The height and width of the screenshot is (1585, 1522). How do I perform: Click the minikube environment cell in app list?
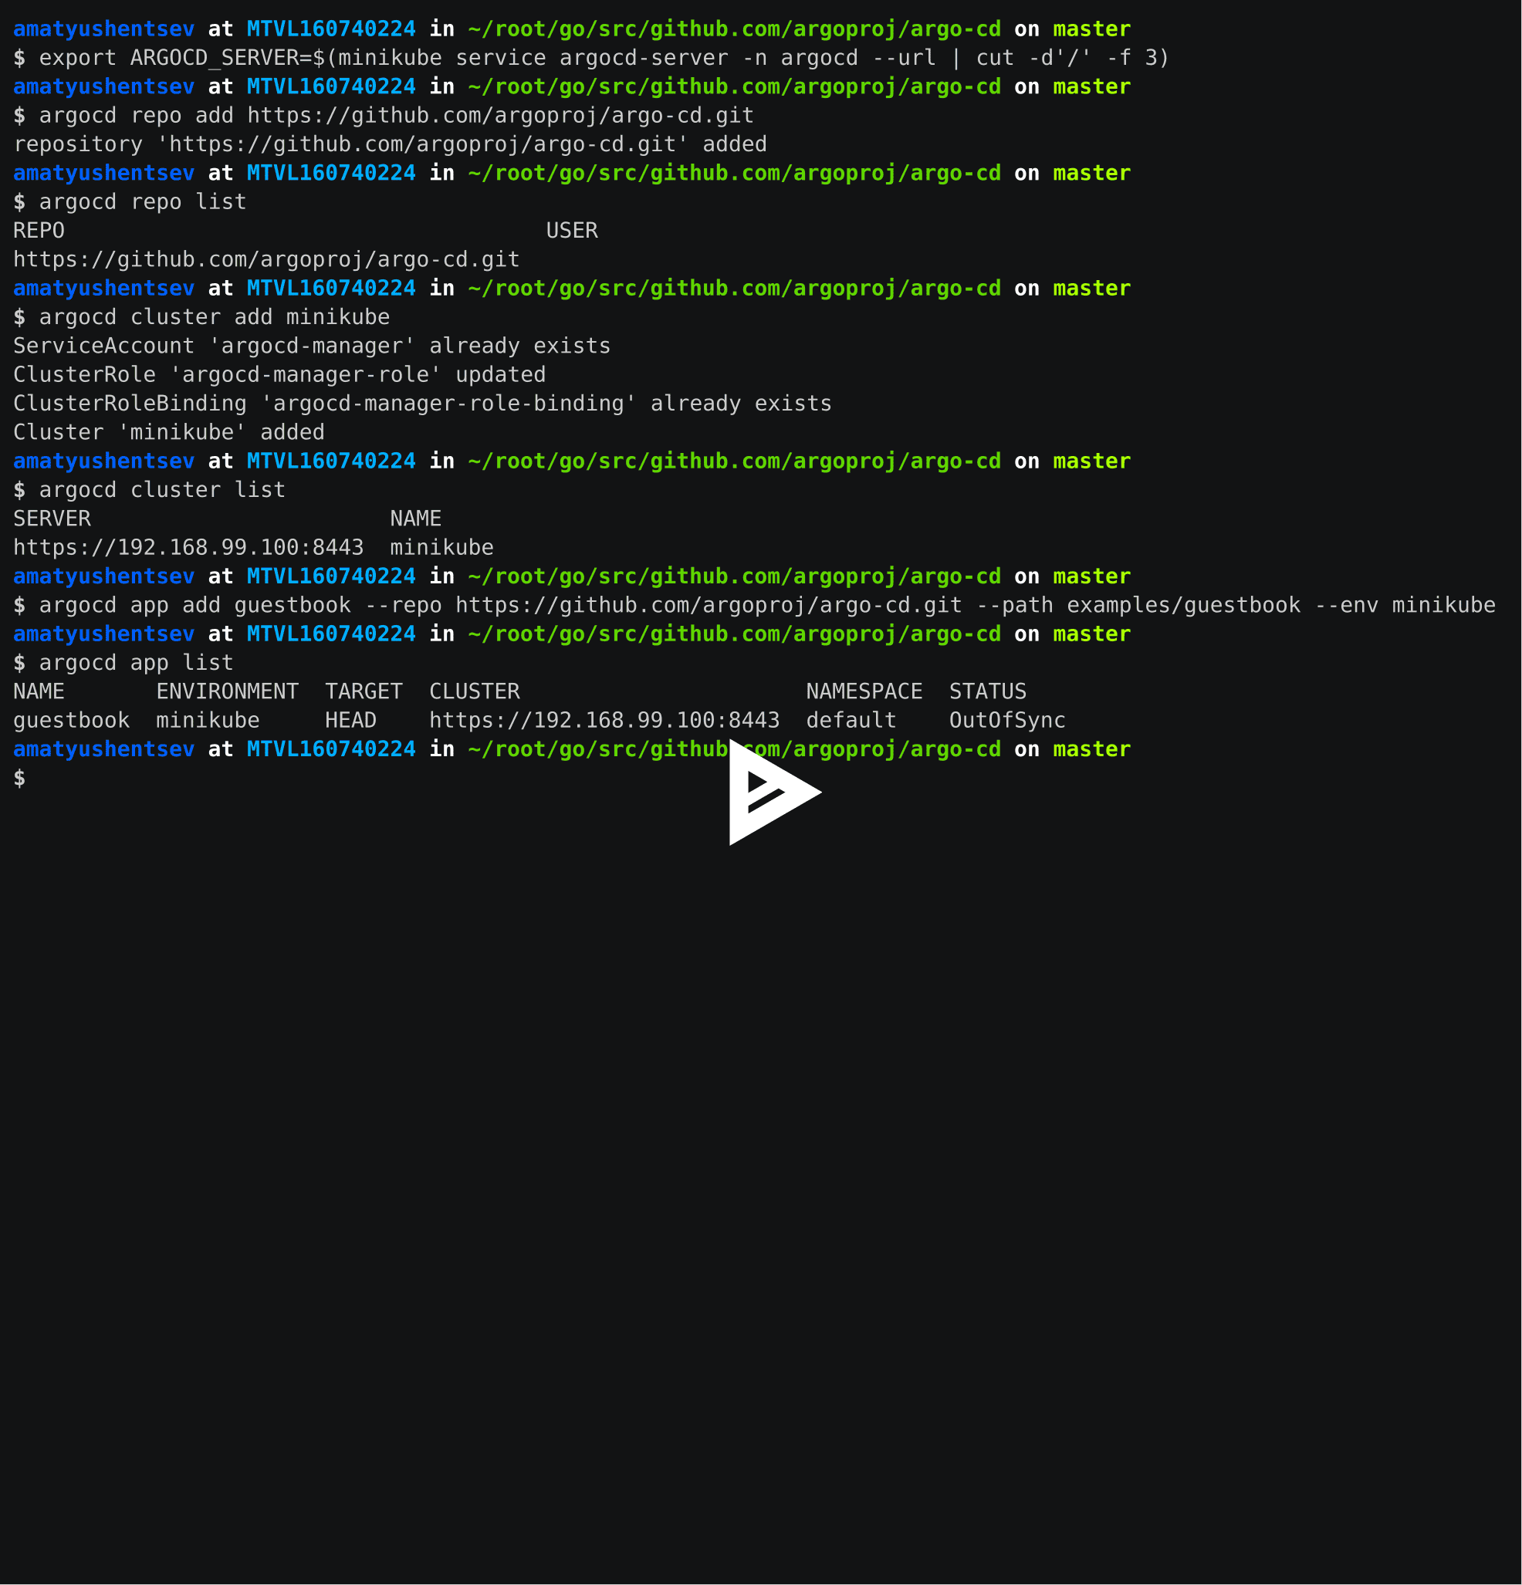point(208,721)
